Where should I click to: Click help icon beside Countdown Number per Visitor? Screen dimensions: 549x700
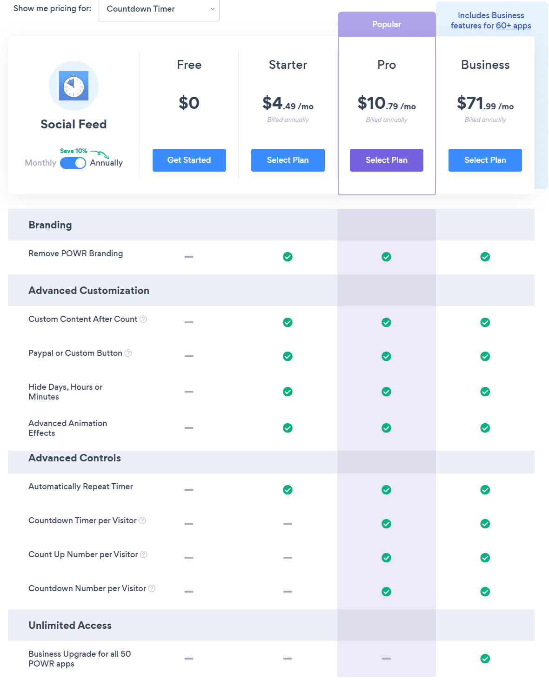coord(152,588)
